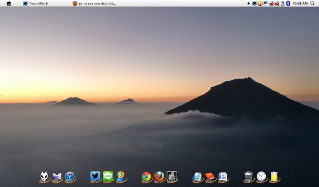Screen dimensions: 319x187
Task: Launch Microsoft Word from the dock
Action: pyautogui.click(x=223, y=177)
